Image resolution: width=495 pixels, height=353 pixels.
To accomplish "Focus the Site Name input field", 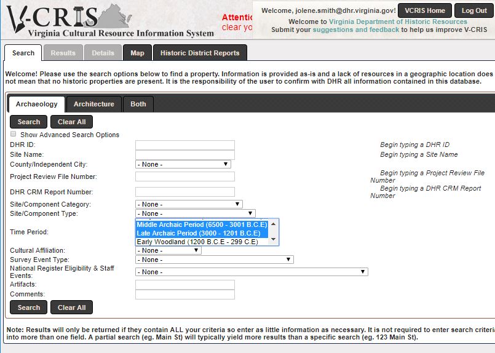I will click(x=185, y=155).
